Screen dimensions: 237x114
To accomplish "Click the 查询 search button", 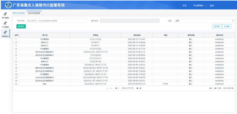I will (217, 26).
